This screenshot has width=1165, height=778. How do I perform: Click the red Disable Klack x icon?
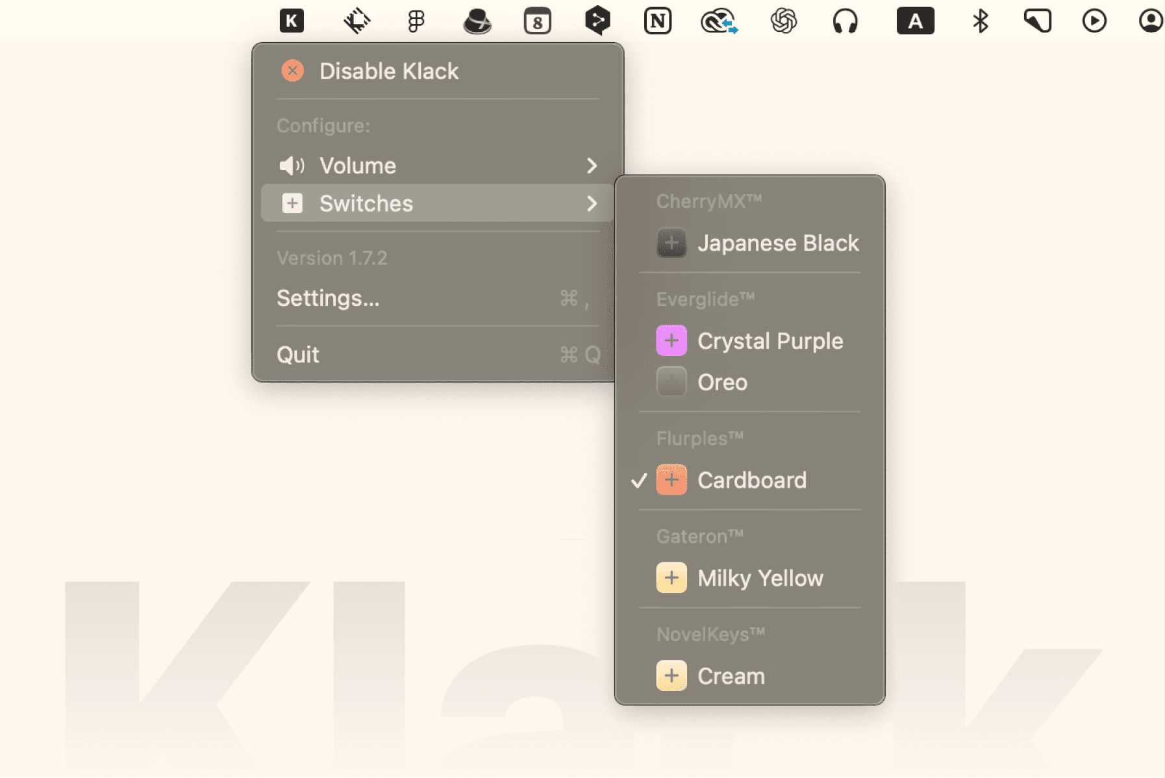293,71
